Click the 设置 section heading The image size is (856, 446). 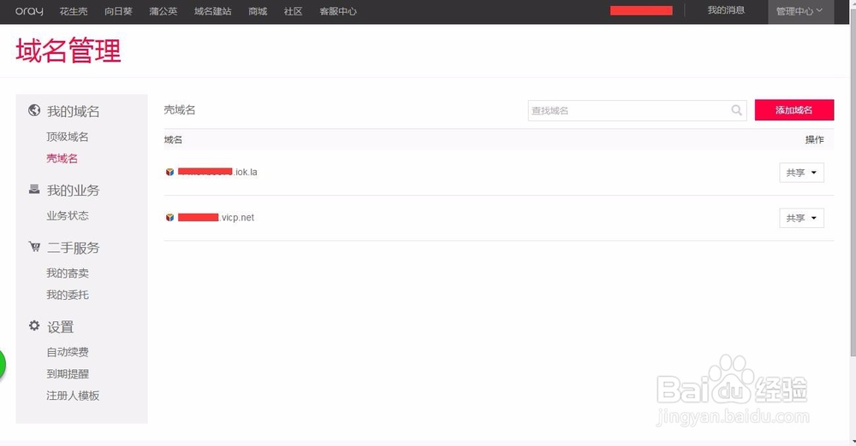(x=60, y=326)
